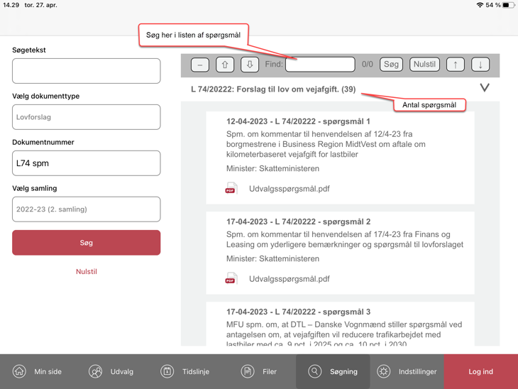Click the Nulstil link under search form
518x389 pixels.
87,272
